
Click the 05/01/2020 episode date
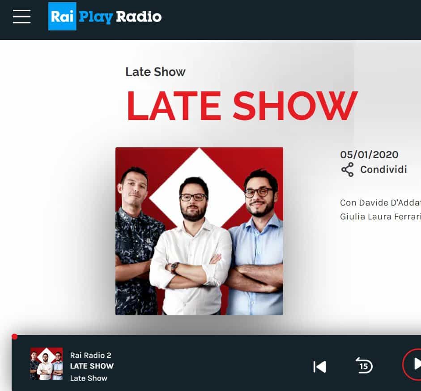tap(369, 155)
